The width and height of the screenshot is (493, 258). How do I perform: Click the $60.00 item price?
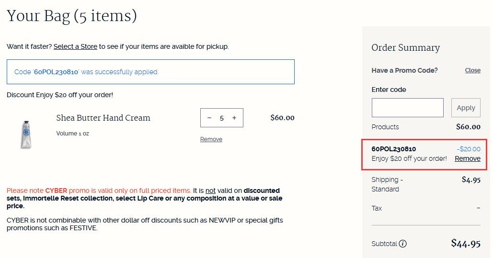(x=282, y=118)
